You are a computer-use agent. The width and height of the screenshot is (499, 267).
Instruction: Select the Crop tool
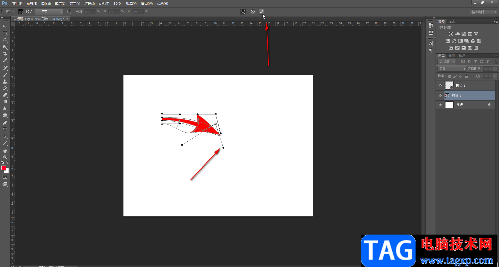click(x=5, y=54)
